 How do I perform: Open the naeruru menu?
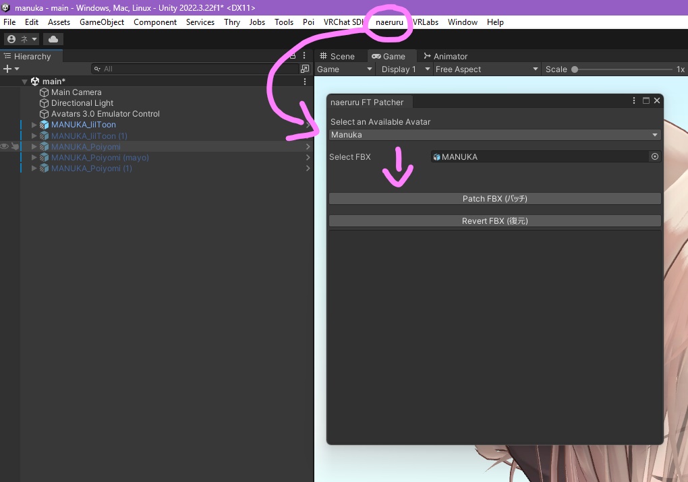point(389,22)
